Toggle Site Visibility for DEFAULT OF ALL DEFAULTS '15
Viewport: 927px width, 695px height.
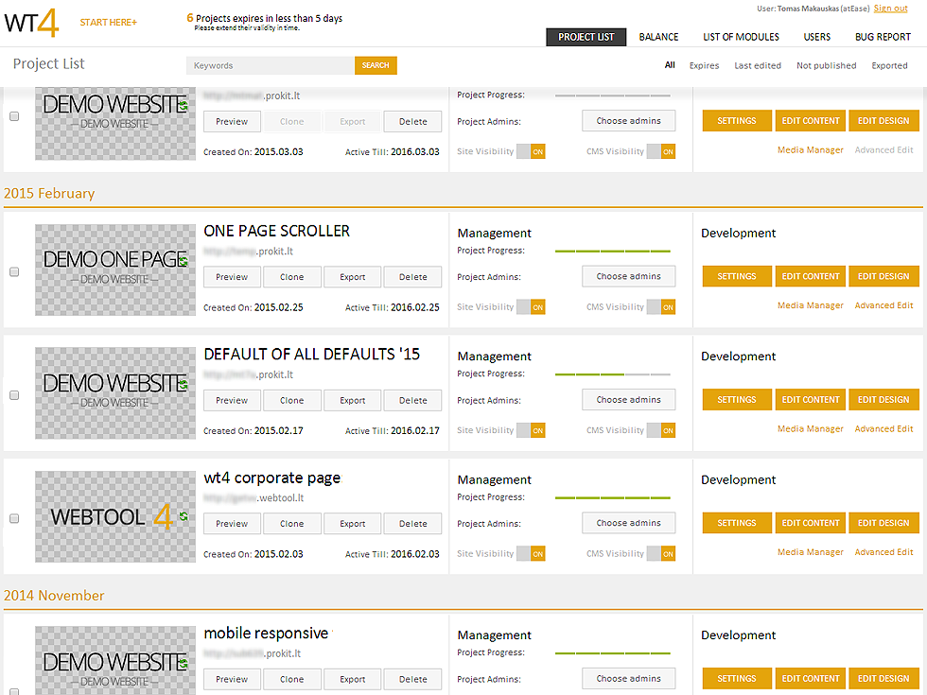[531, 430]
